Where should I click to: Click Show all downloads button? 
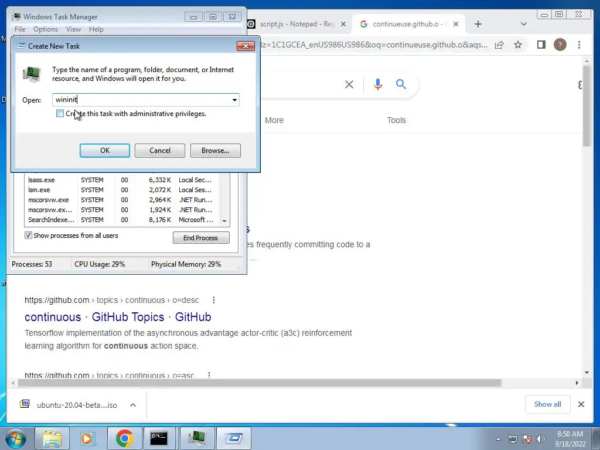coord(548,404)
